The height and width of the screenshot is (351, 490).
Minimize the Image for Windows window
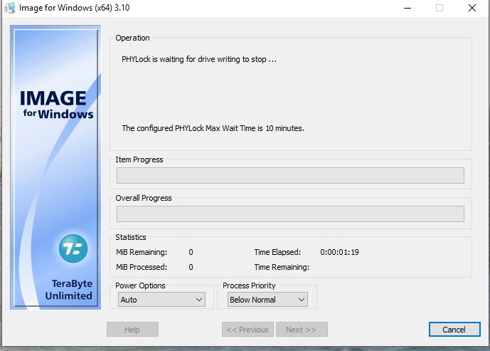(408, 8)
